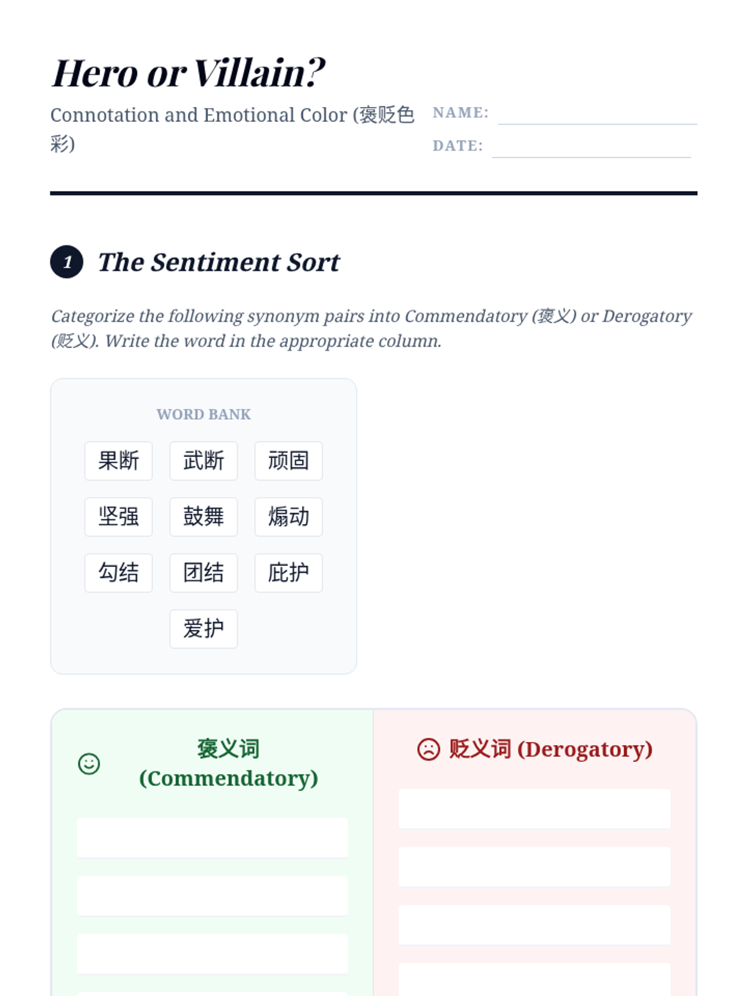Click the WORD BANK heading label

[x=204, y=415]
